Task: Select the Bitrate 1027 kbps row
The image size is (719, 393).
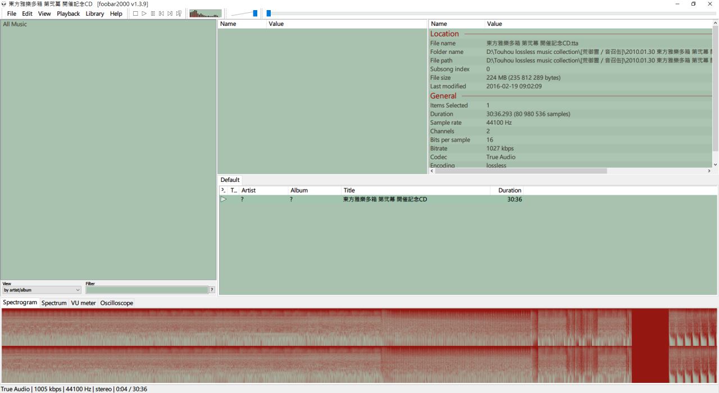Action: 570,148
